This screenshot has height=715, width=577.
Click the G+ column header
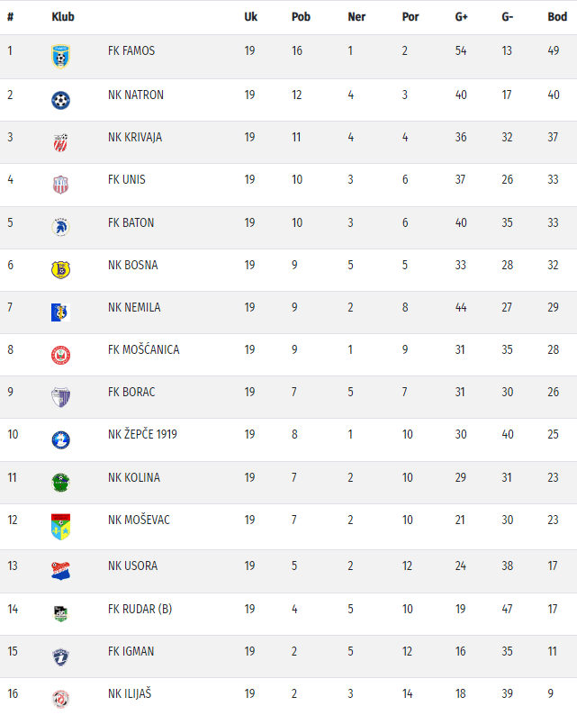tap(461, 17)
